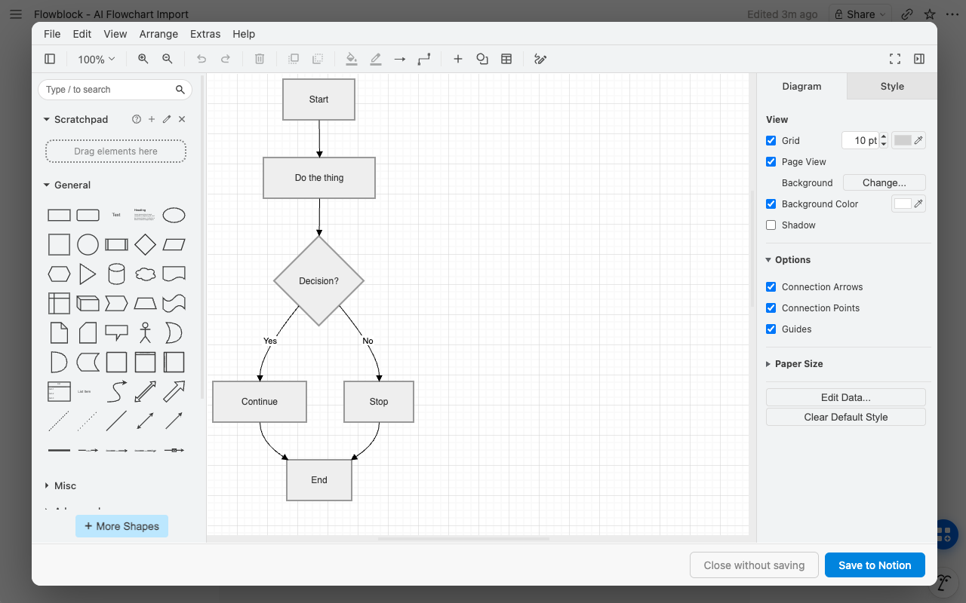Click the Save to Notion button

coord(875,565)
